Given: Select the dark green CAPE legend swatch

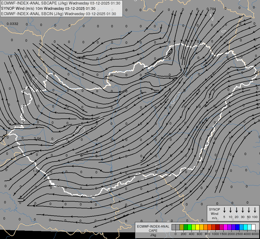Looking at the screenshot, I should (x=186, y=227).
